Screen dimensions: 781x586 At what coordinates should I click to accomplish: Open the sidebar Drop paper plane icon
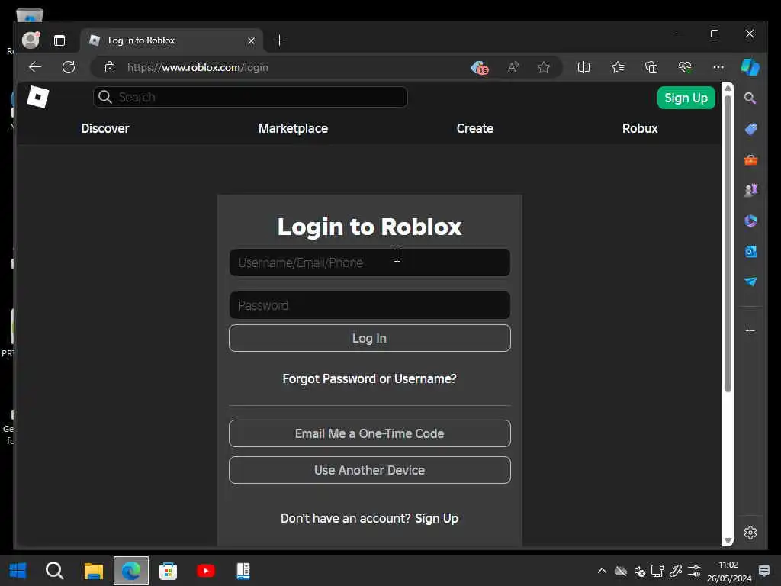[750, 282]
